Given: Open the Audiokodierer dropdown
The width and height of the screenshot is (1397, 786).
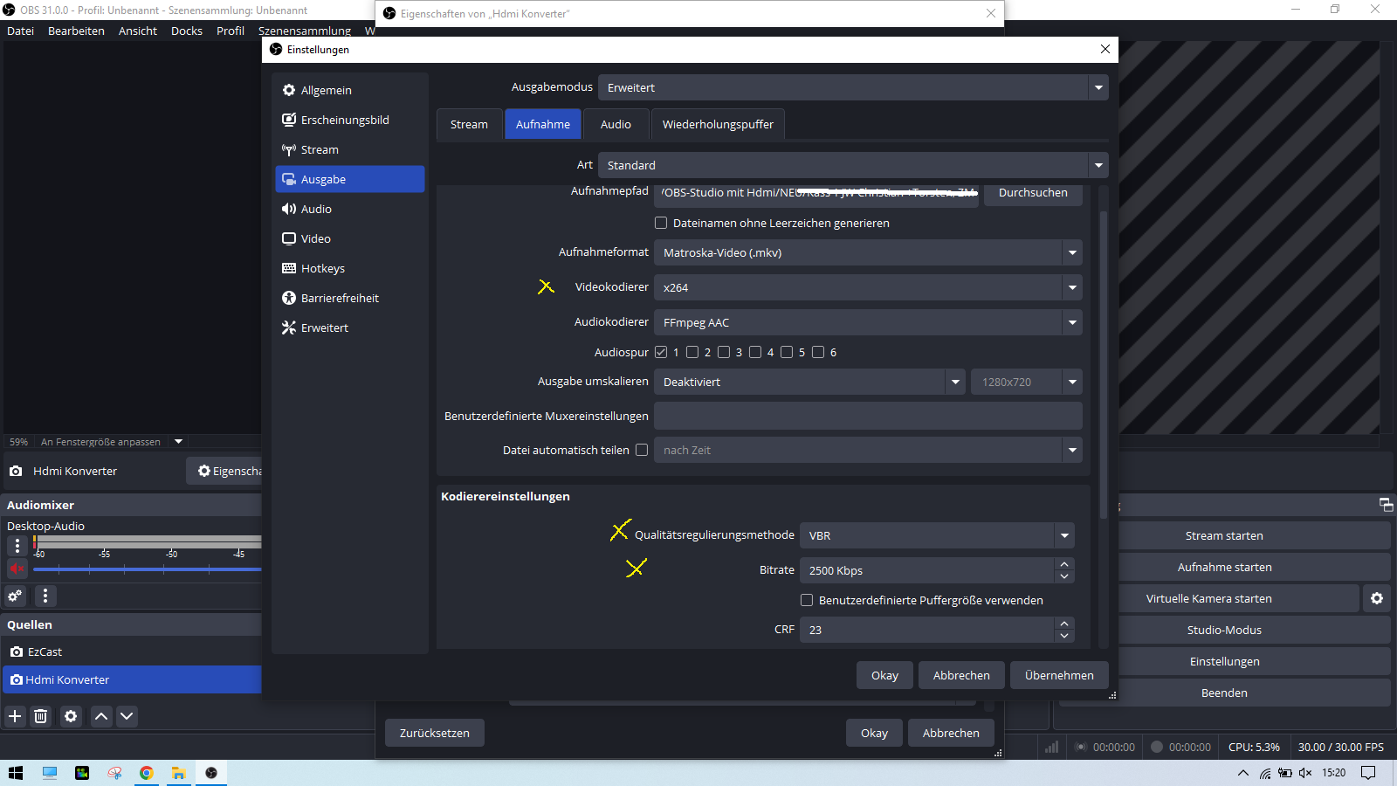Looking at the screenshot, I should [x=868, y=322].
